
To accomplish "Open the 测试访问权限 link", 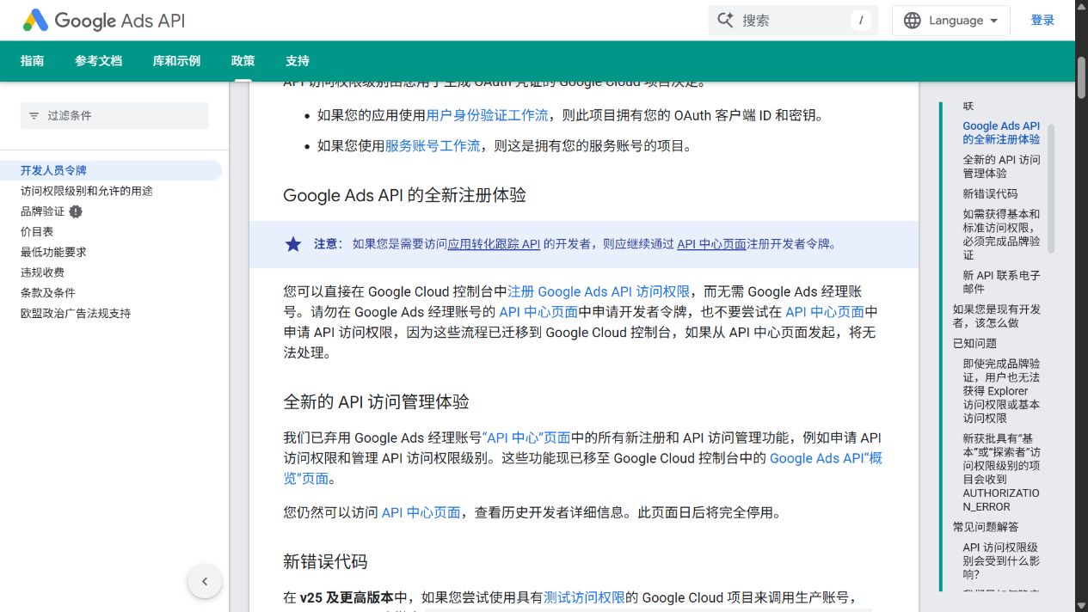I will click(x=584, y=597).
